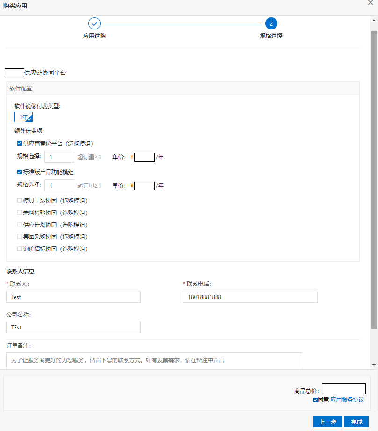Click the 额外计费项 label
378x431 pixels.
pos(29,131)
